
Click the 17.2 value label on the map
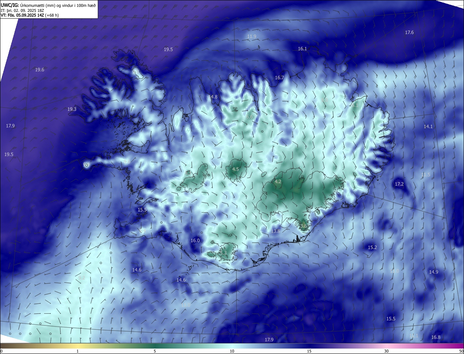pos(399,184)
